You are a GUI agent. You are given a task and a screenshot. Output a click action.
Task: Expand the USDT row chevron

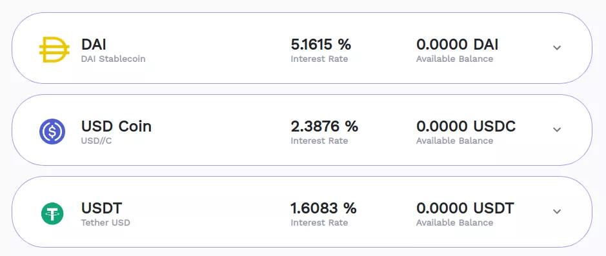556,212
